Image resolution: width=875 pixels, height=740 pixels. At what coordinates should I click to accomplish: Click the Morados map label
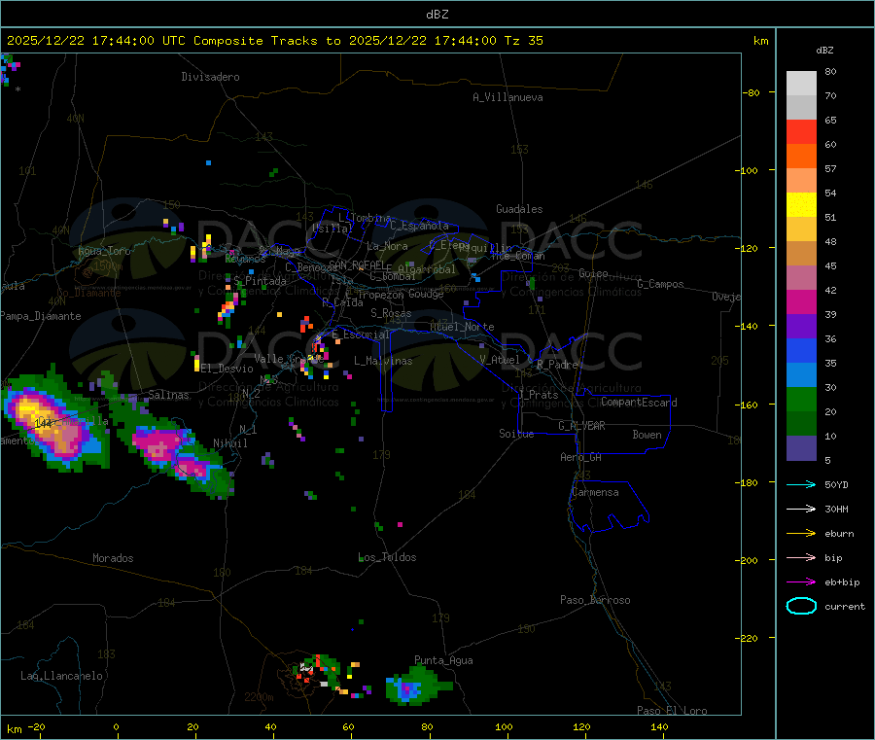click(114, 558)
